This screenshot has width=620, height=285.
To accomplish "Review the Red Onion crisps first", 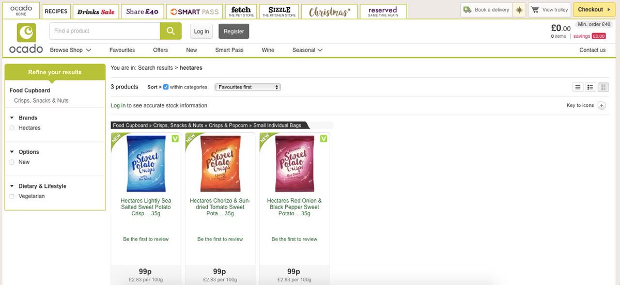I will [x=295, y=239].
